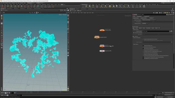Add a Point Light from the shelf
The width and height of the screenshot is (175, 98).
pos(86,6)
